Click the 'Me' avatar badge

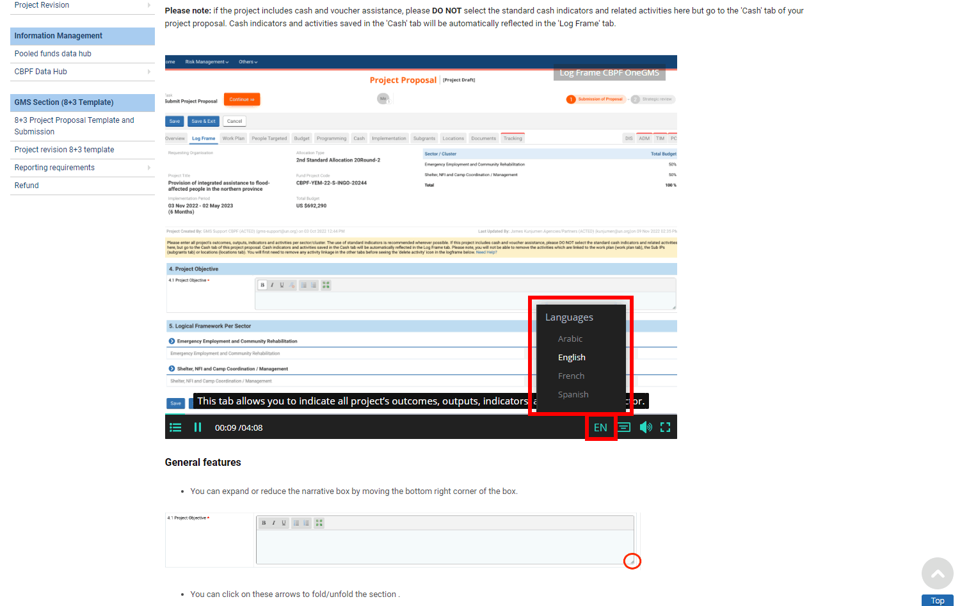[x=383, y=99]
